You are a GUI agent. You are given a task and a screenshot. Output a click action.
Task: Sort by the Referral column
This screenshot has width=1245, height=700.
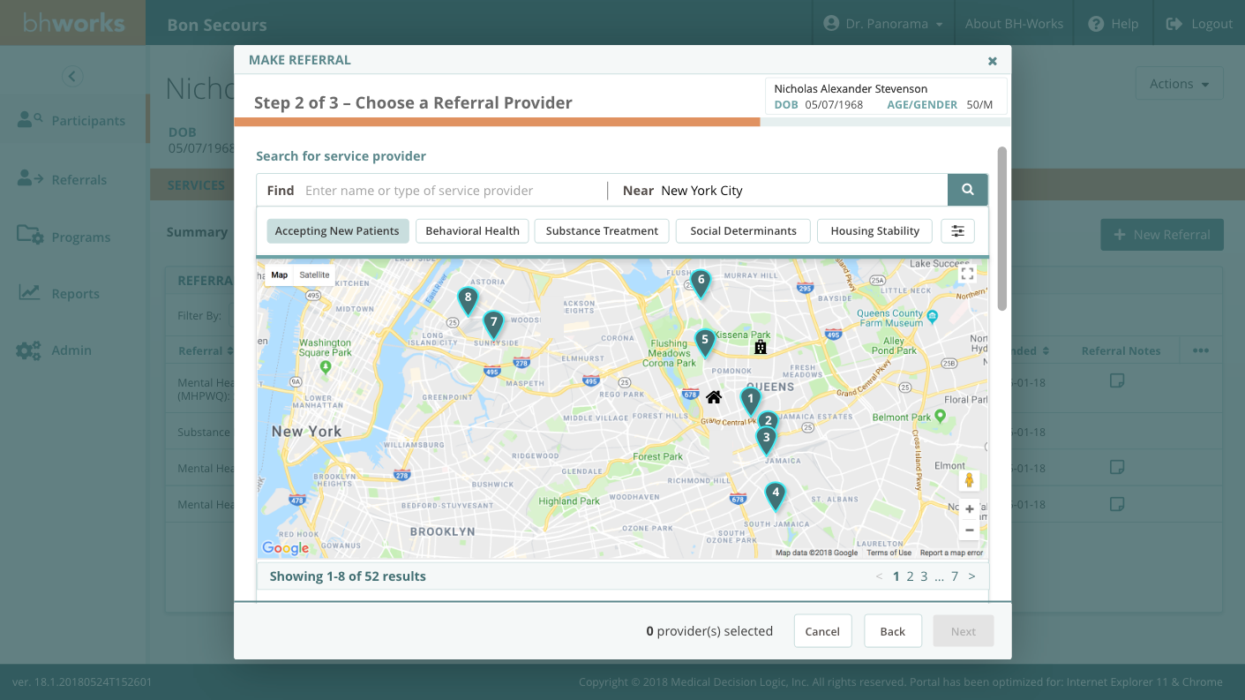pyautogui.click(x=206, y=350)
